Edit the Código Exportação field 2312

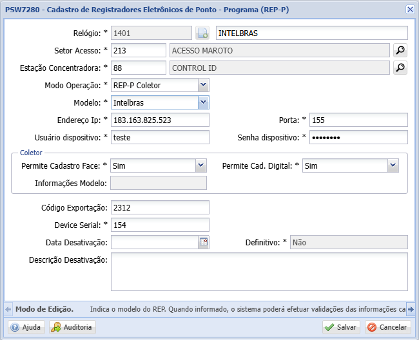point(160,207)
